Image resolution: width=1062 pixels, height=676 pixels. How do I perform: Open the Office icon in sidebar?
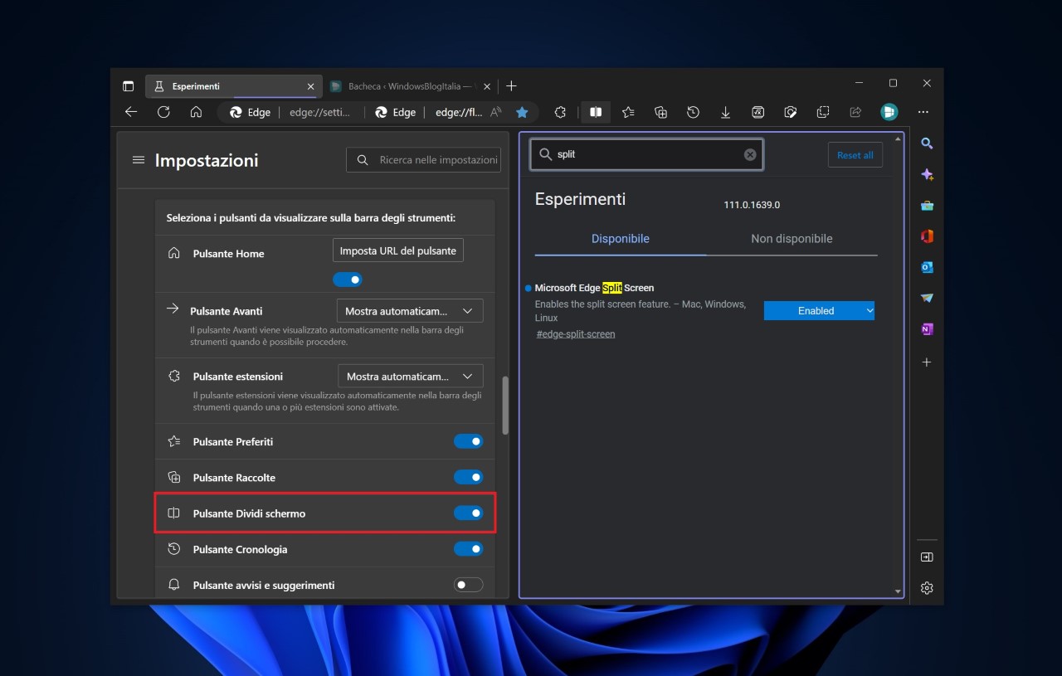tap(927, 236)
